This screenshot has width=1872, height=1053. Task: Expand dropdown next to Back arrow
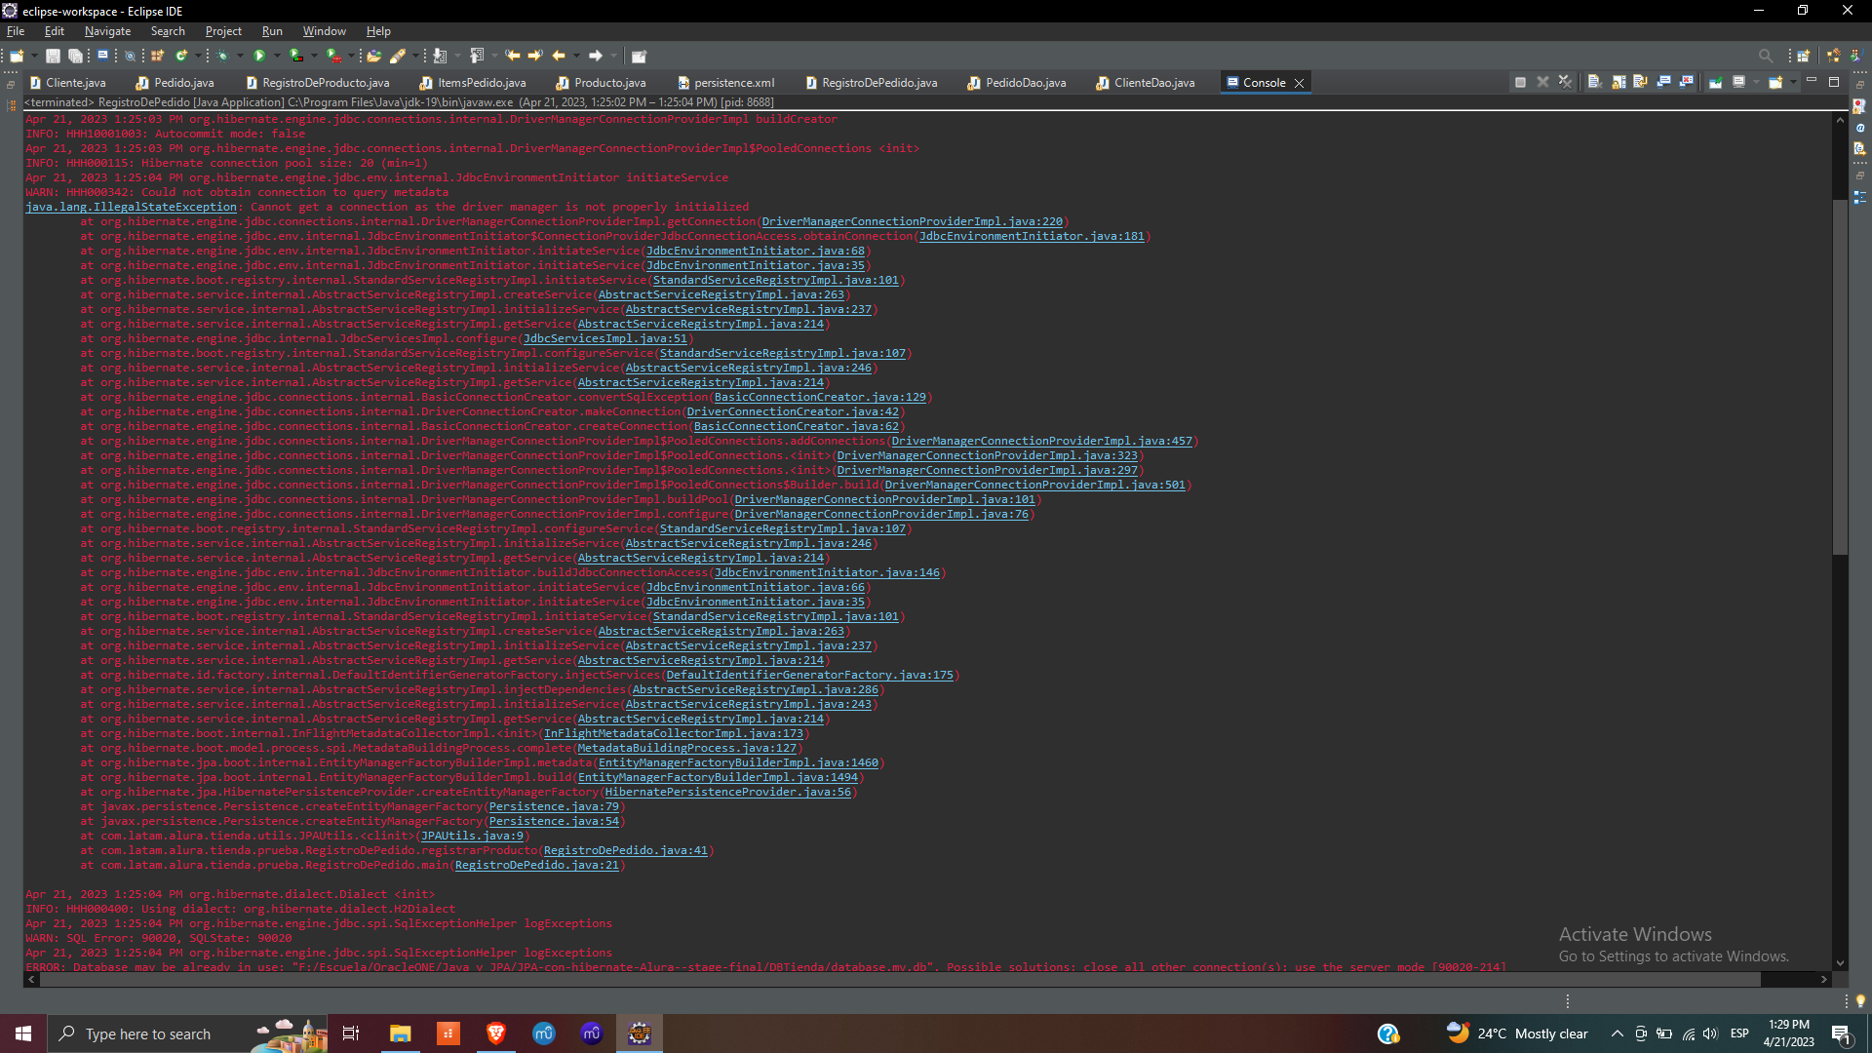coord(576,56)
